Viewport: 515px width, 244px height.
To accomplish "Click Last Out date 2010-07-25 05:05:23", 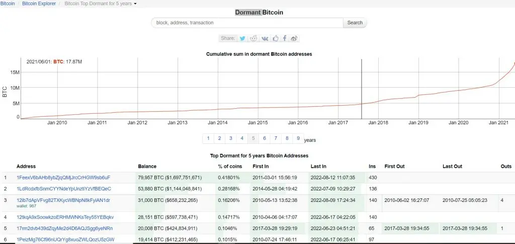I will pos(465,200).
